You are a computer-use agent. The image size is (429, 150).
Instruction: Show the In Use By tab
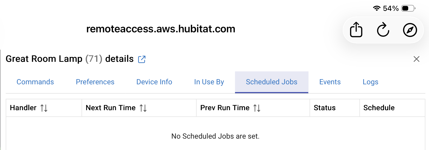click(209, 82)
